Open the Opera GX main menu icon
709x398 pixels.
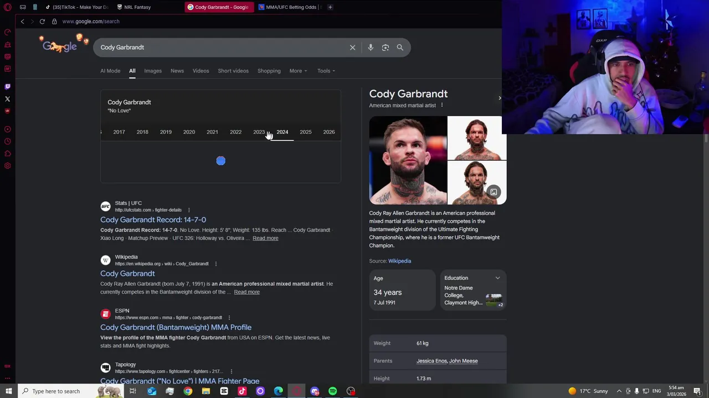pos(8,7)
